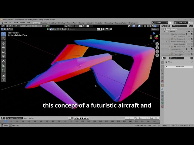
Task: Open the Global transform orientation dropdown
Action: point(69,26)
